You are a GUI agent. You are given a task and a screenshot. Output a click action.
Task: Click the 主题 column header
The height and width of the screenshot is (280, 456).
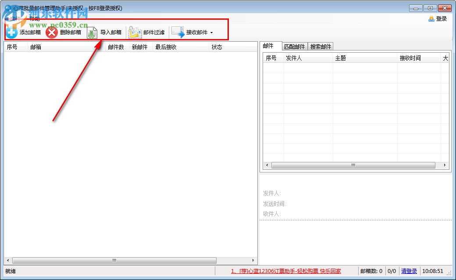(x=365, y=58)
